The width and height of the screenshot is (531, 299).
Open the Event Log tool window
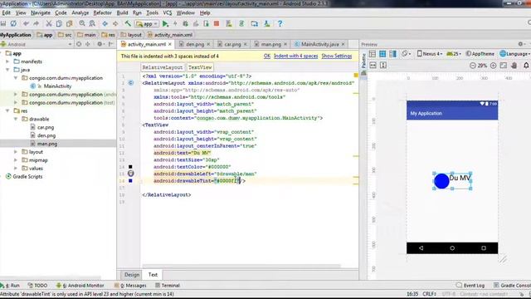470,286
